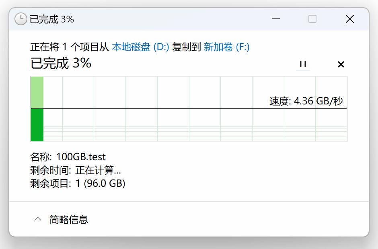Click the 速度: 4.36 GB/秒 speed label
378x249 pixels.
(x=306, y=101)
